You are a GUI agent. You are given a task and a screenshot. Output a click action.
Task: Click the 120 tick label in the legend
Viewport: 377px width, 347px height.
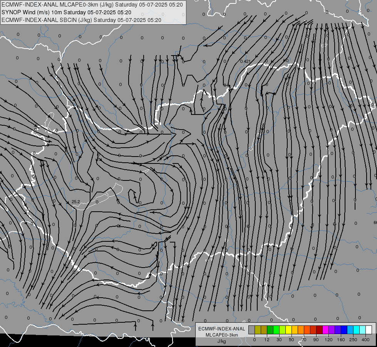coord(328,340)
